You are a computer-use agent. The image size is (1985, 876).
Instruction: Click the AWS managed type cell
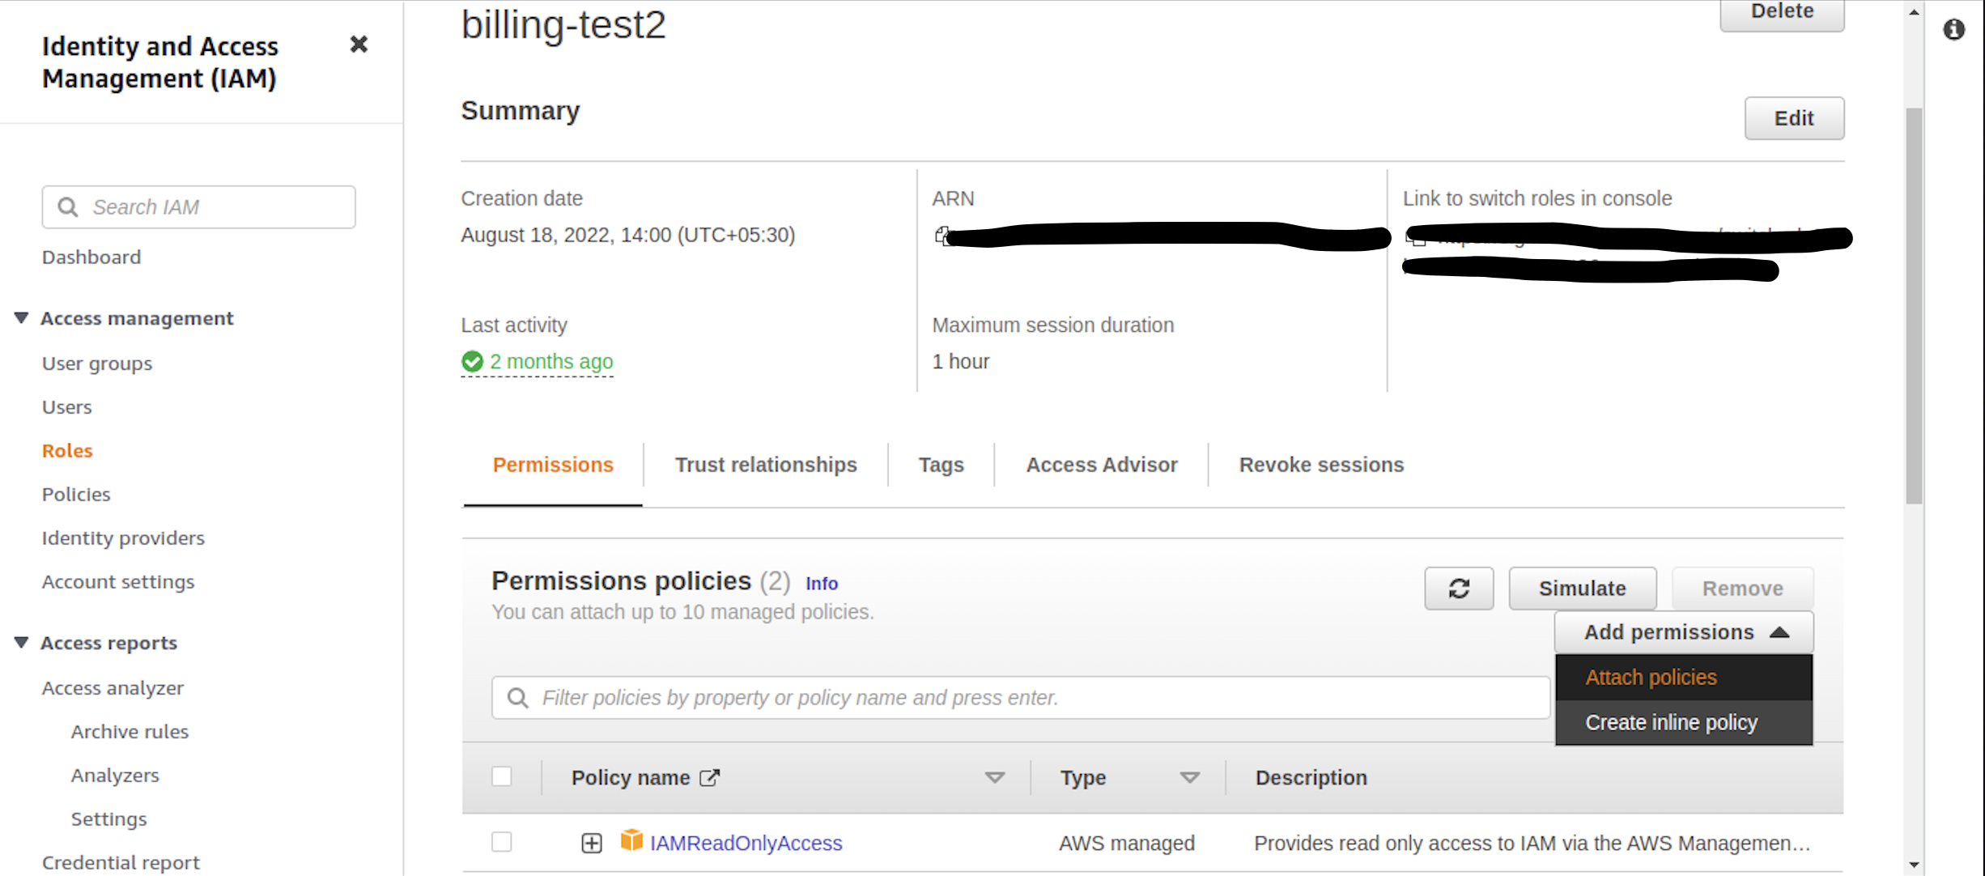[1126, 844]
